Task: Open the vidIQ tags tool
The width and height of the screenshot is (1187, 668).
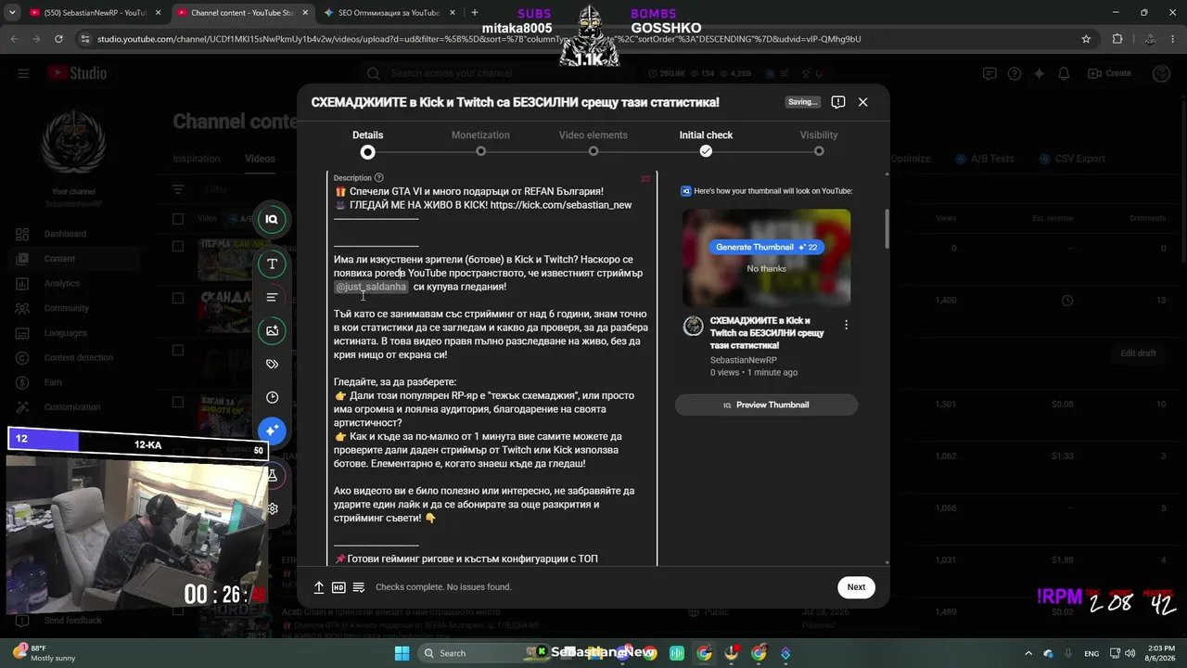Action: [x=272, y=364]
